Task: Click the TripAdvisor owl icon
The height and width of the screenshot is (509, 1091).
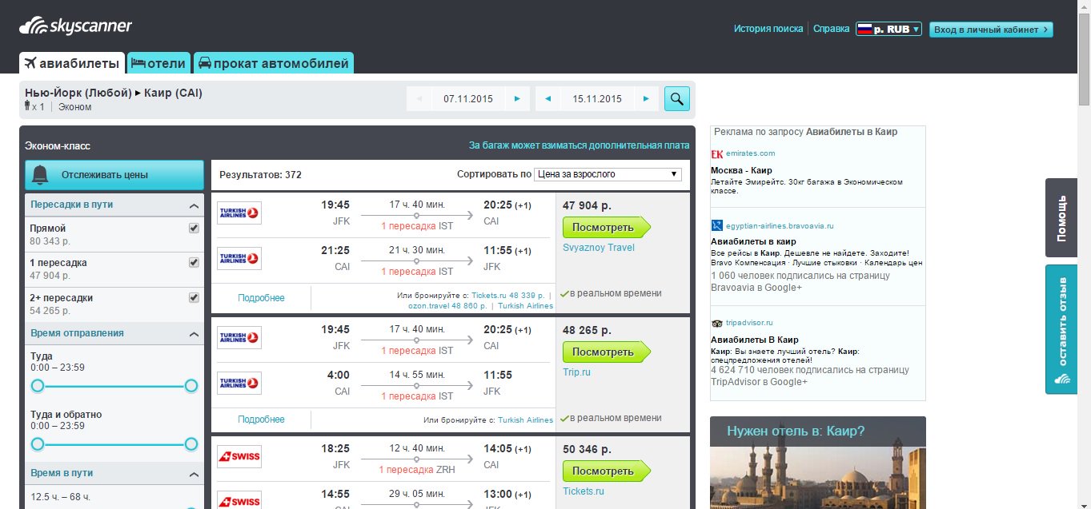Action: click(717, 324)
